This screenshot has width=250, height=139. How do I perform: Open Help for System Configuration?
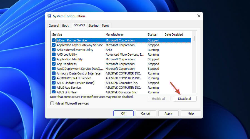(x=191, y=113)
